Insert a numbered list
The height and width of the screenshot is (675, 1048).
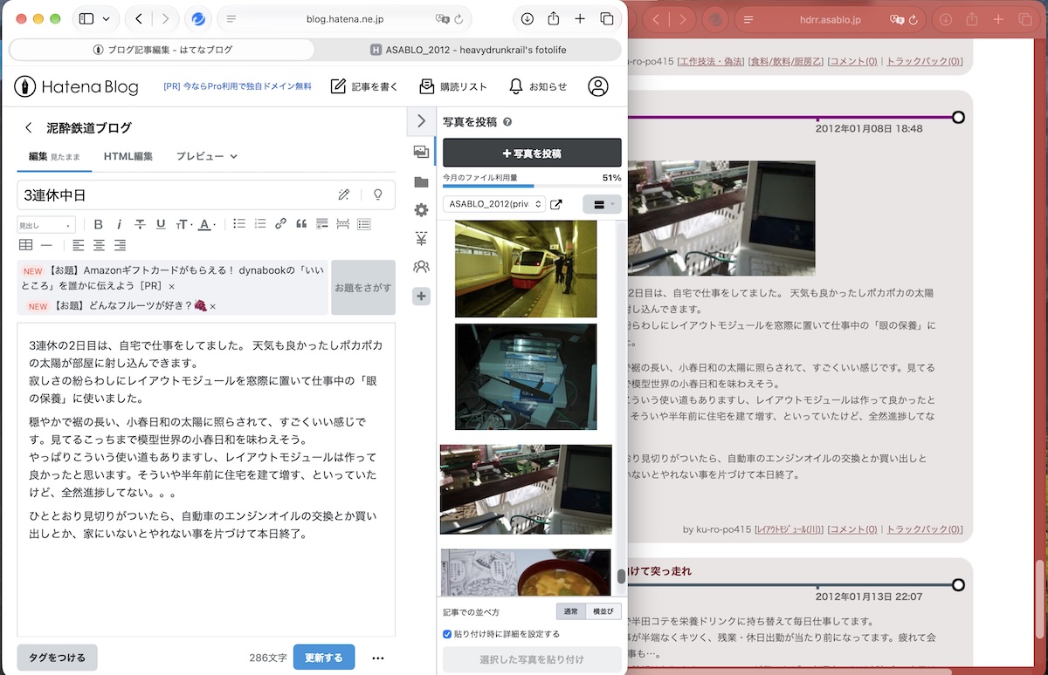pos(260,224)
